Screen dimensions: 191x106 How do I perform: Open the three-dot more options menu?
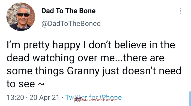(x=180, y=11)
